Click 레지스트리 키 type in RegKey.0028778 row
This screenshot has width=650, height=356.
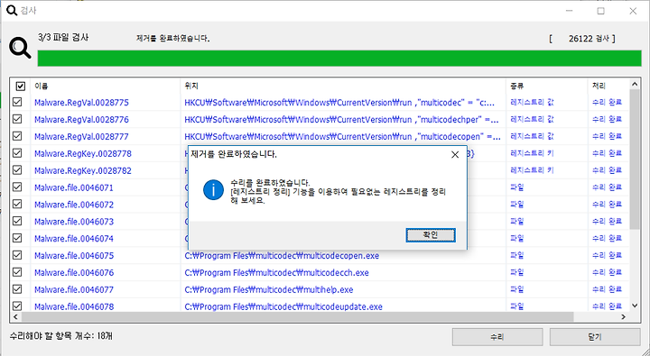(532, 153)
